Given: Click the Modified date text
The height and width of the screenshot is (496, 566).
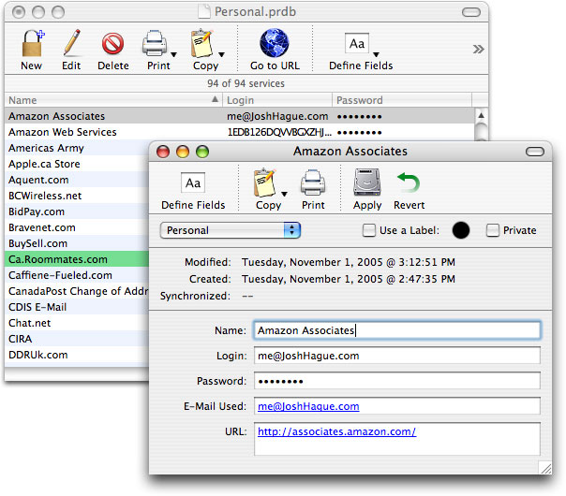Looking at the screenshot, I should [x=349, y=262].
